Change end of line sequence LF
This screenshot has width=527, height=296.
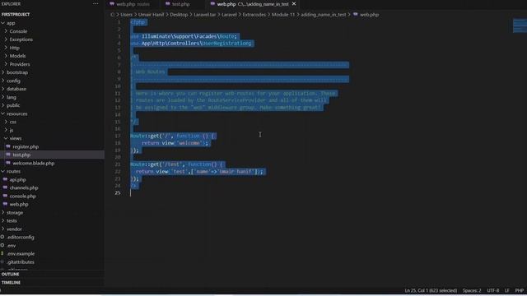[x=507, y=290]
